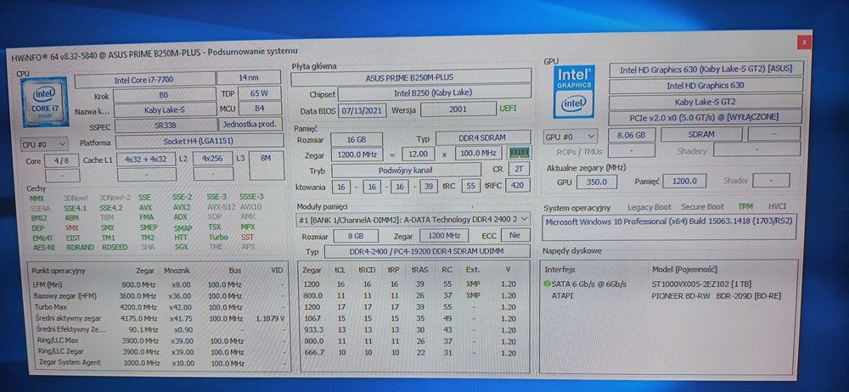Screen dimensions: 849x392
Task: Click the memory Rozmiar 16 GB field
Action: point(357,140)
